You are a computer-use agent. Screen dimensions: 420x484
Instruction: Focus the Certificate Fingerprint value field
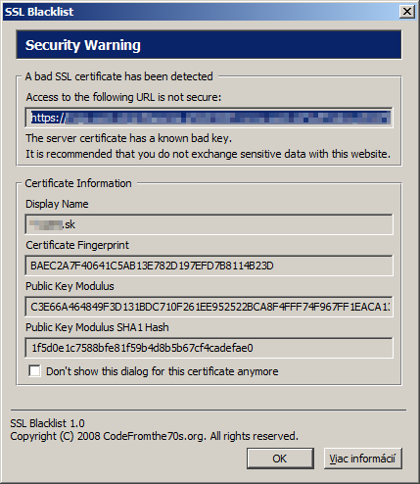point(209,266)
